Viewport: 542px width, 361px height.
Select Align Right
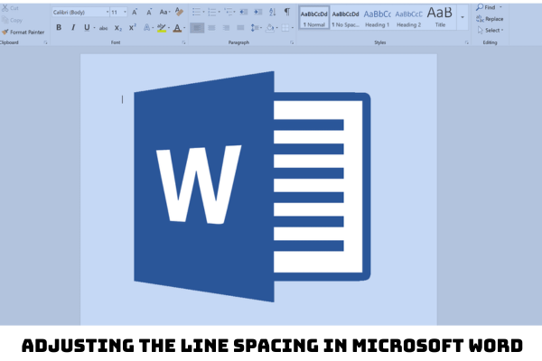(x=226, y=28)
